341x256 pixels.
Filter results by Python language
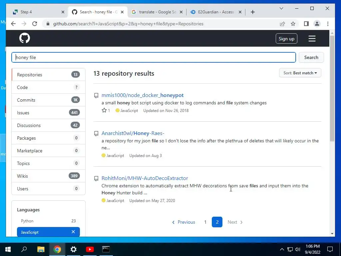(x=48, y=221)
